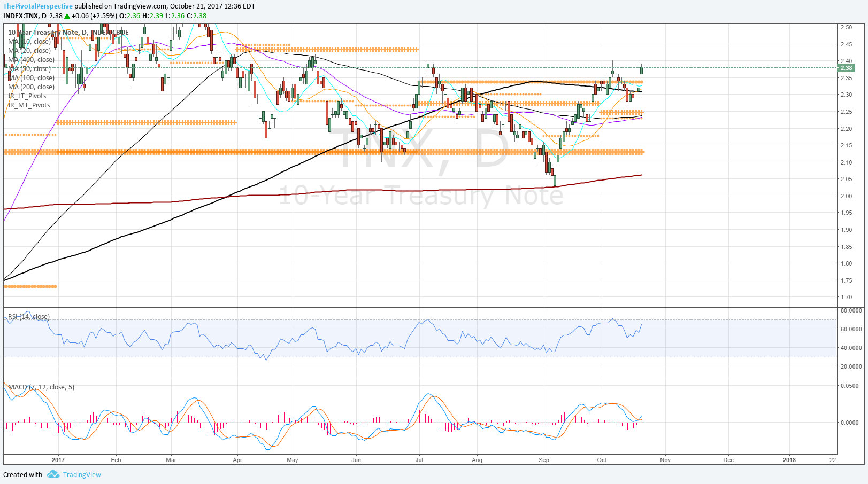
Task: Select the MA (20, close) indicator label
Action: (29, 51)
